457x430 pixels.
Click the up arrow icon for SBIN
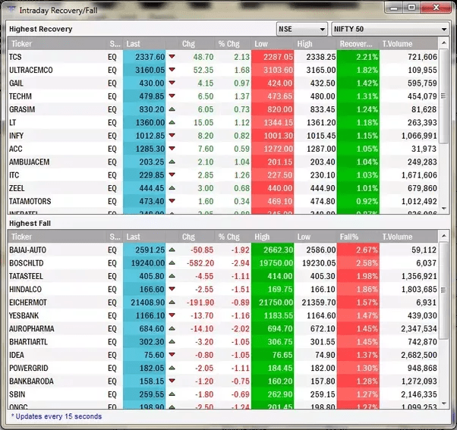point(172,394)
